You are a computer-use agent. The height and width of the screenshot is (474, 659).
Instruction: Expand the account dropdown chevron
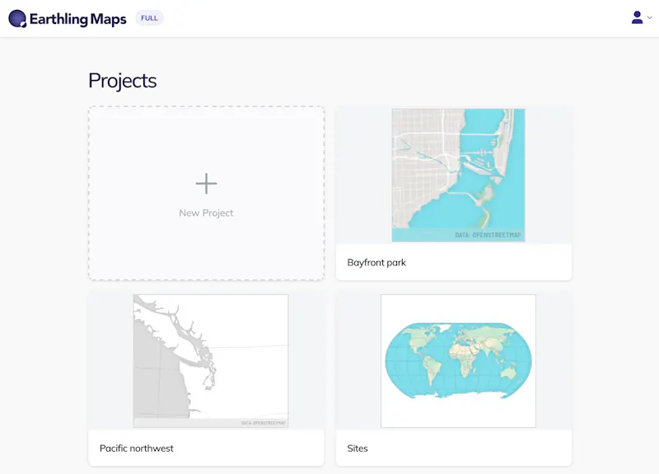tap(649, 17)
